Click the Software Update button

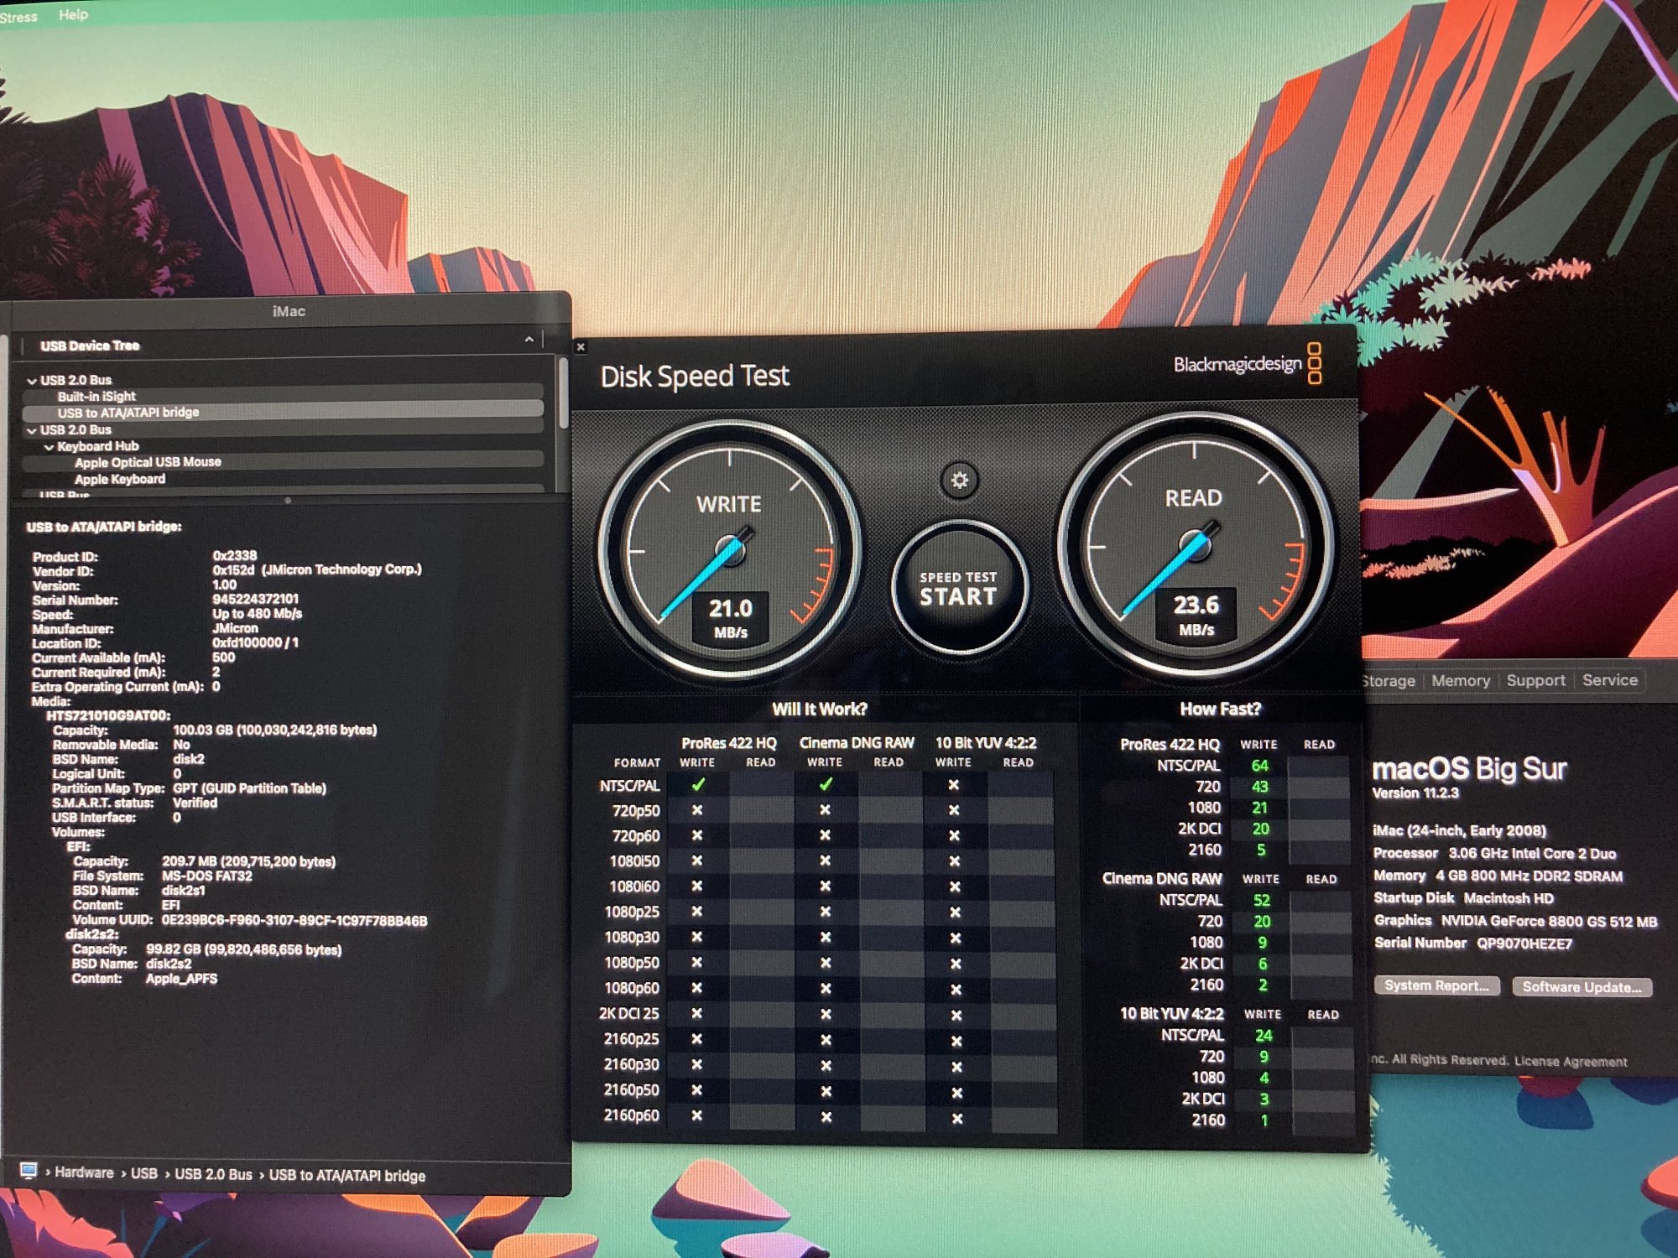pos(1582,987)
